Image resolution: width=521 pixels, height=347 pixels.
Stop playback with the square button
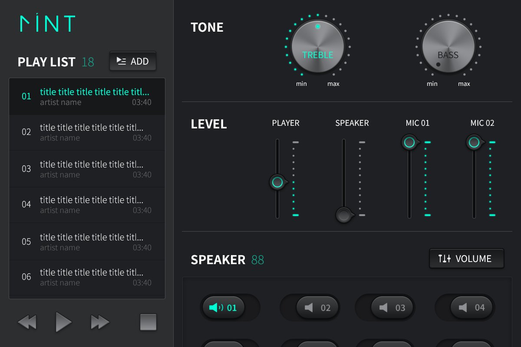(x=148, y=322)
